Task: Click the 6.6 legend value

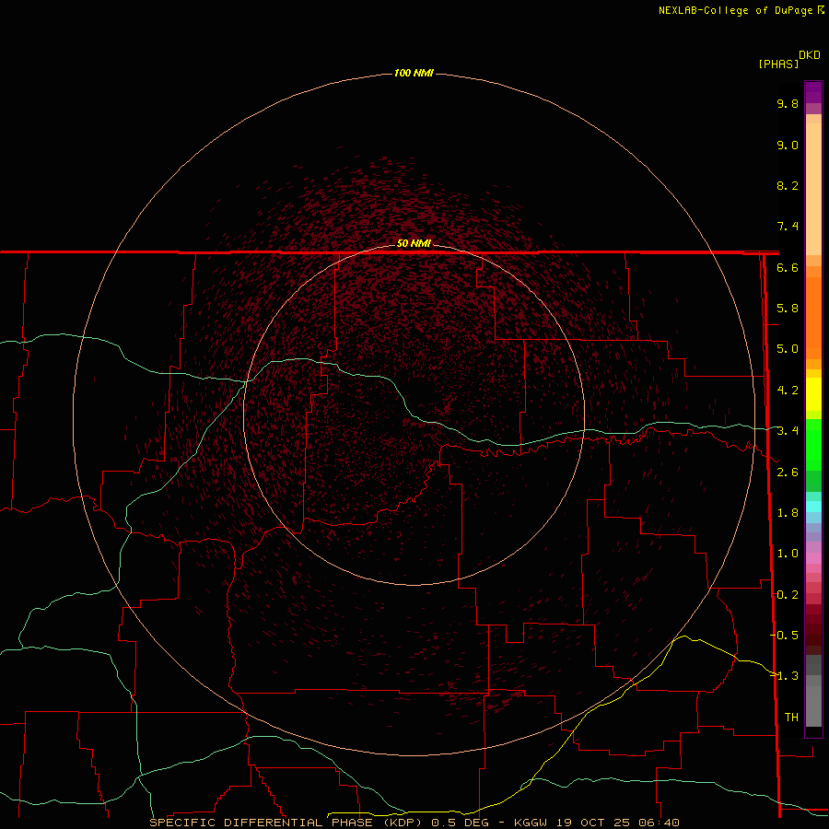Action: (788, 267)
